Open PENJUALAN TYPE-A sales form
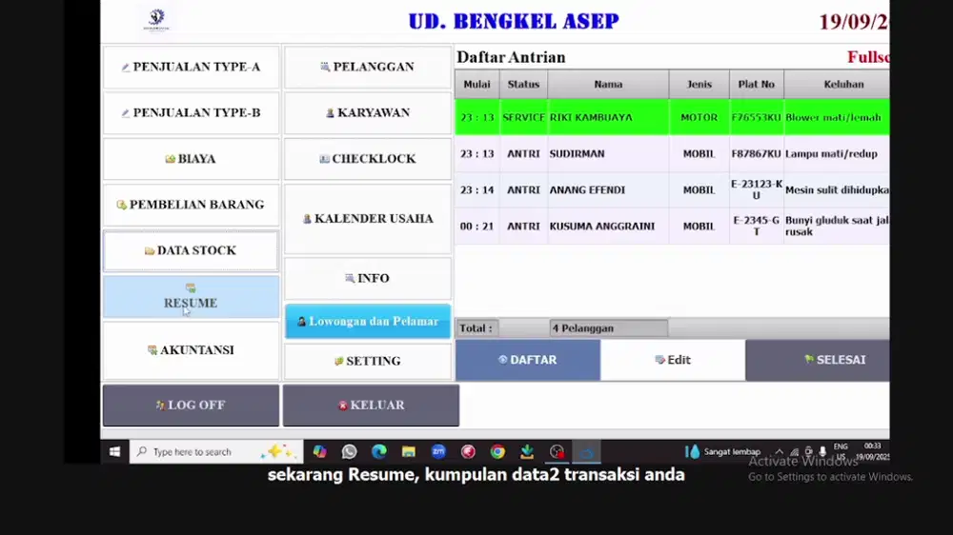The image size is (953, 535). [x=191, y=68]
